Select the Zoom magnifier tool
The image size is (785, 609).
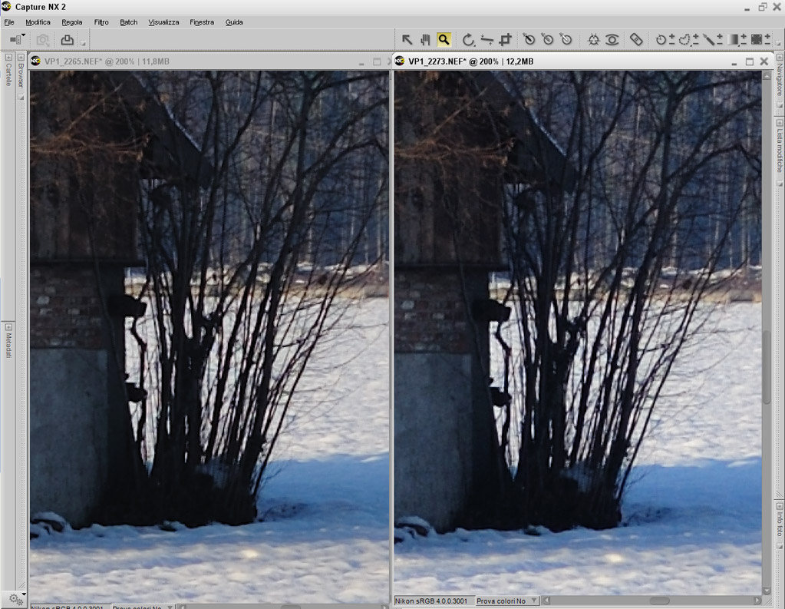coord(444,40)
